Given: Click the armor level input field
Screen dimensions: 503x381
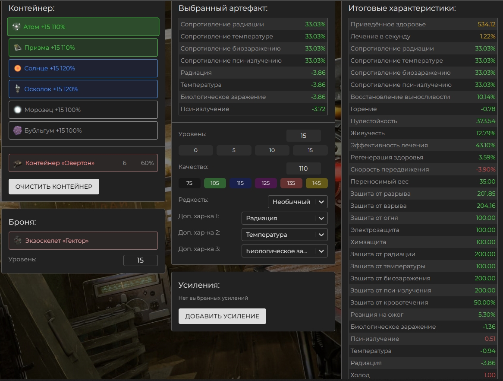Looking at the screenshot, I should [140, 260].
